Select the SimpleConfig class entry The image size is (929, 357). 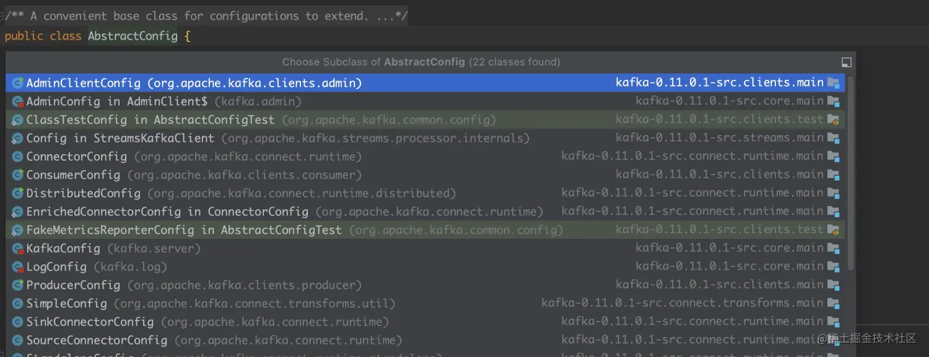[x=425, y=304]
